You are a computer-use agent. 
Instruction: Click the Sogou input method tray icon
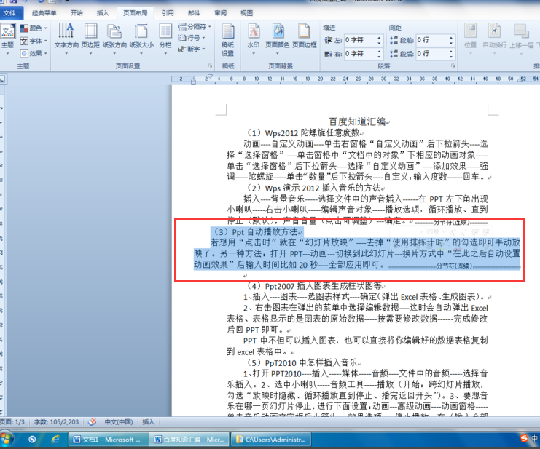tap(524, 438)
